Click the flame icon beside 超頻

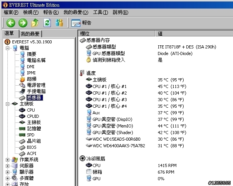click(x=22, y=79)
